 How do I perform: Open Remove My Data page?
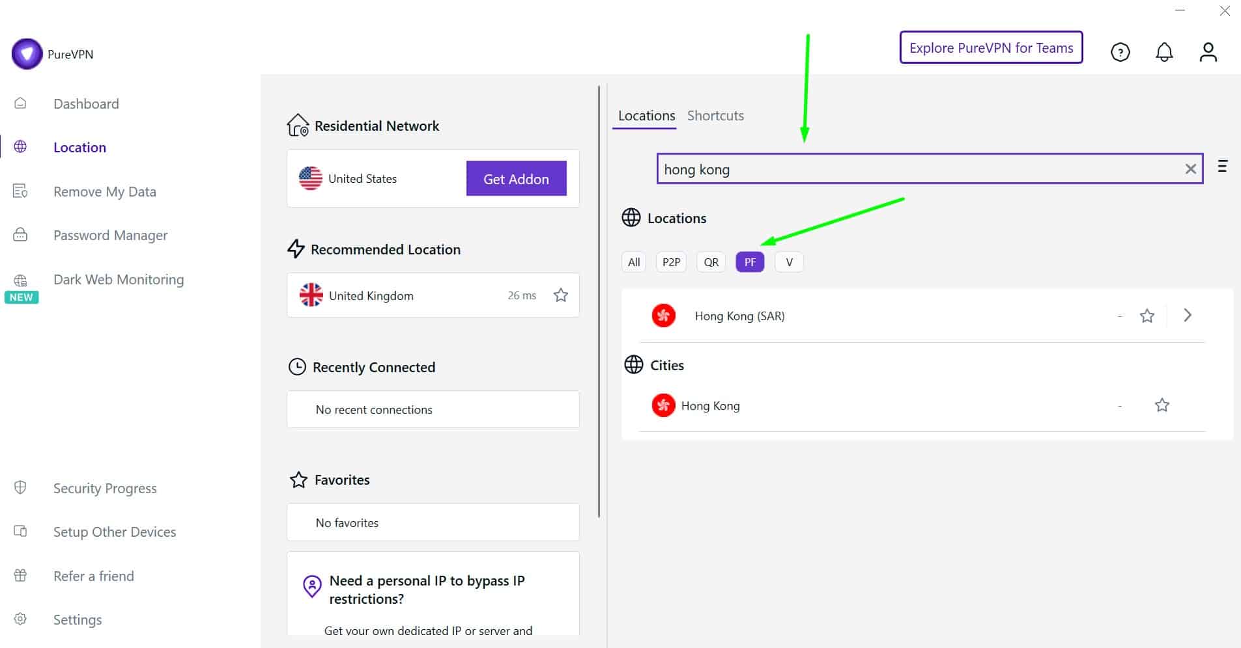(x=105, y=191)
